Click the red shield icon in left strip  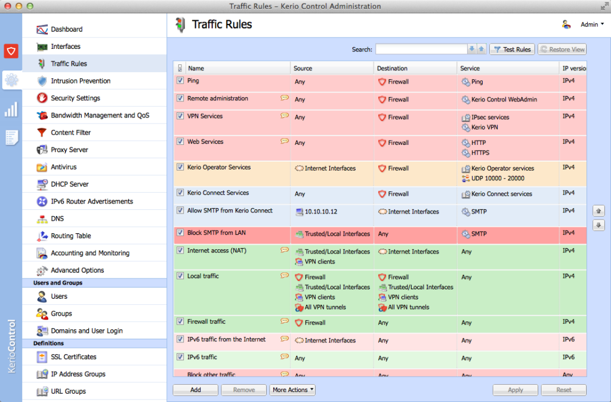(x=11, y=51)
